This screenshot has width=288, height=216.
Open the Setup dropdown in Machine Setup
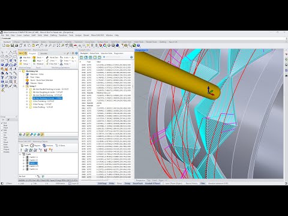point(25,64)
